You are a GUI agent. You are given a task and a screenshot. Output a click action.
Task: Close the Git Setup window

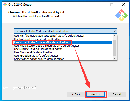[123, 5]
